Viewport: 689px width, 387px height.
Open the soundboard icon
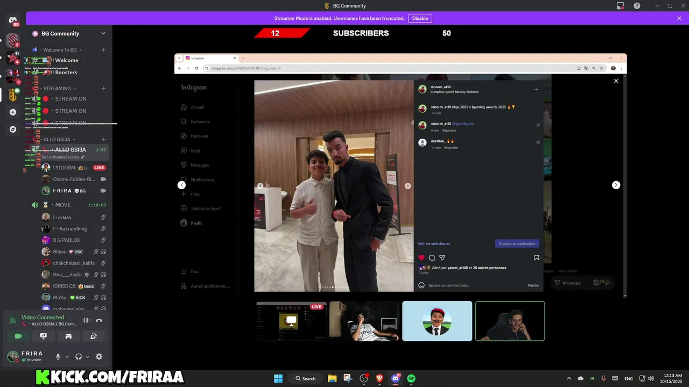tap(93, 336)
